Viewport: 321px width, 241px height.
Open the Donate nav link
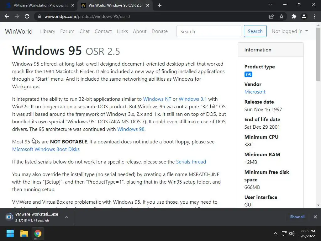[160, 31]
